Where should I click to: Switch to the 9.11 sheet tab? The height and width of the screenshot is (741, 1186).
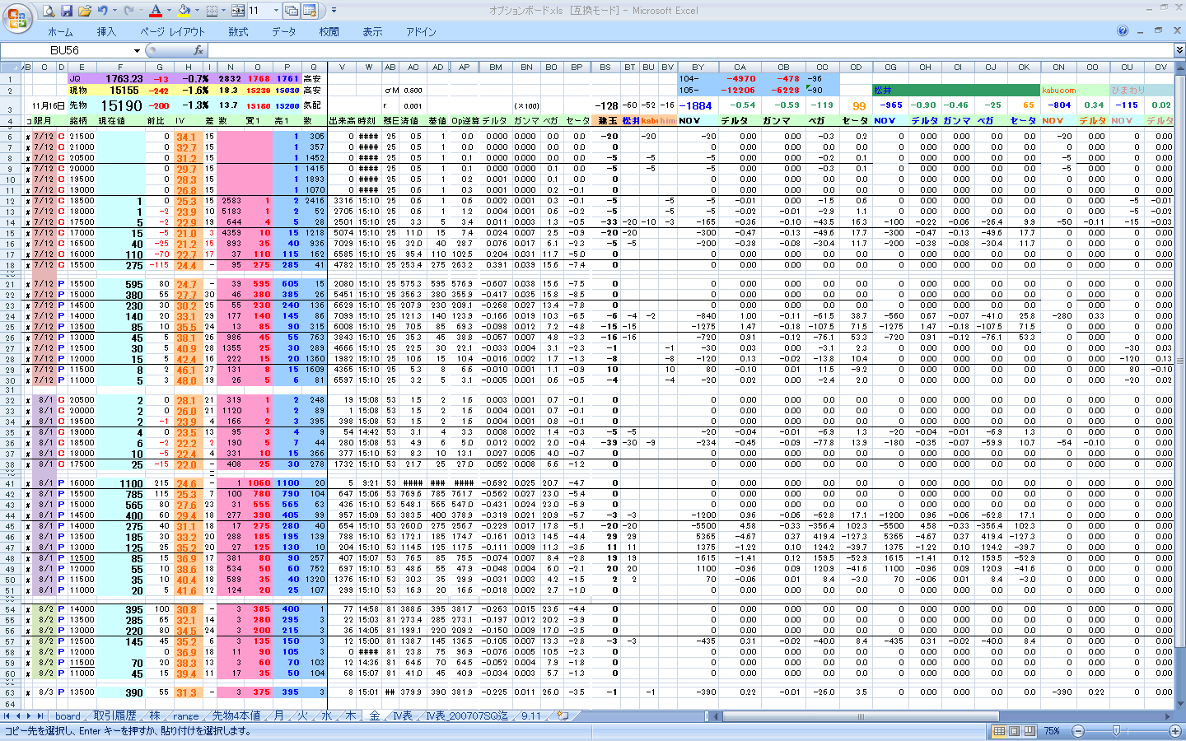click(x=531, y=716)
